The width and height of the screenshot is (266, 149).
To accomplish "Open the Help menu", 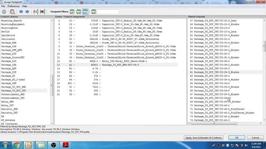I will (25, 6).
